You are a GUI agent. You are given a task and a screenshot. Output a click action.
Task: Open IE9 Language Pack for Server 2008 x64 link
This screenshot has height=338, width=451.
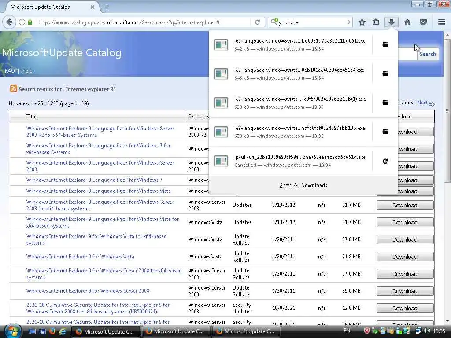(100, 205)
